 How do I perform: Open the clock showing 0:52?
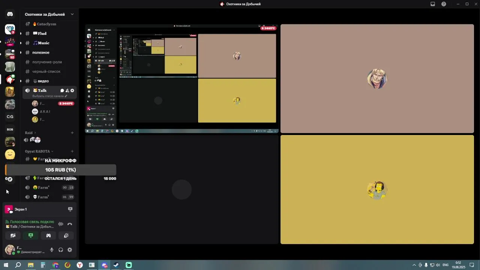tap(458, 265)
